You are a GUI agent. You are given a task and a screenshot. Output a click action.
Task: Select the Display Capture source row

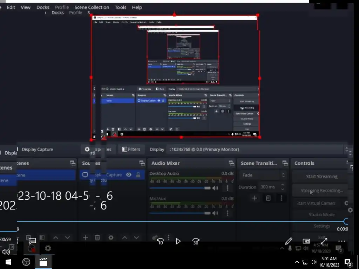[112, 175]
